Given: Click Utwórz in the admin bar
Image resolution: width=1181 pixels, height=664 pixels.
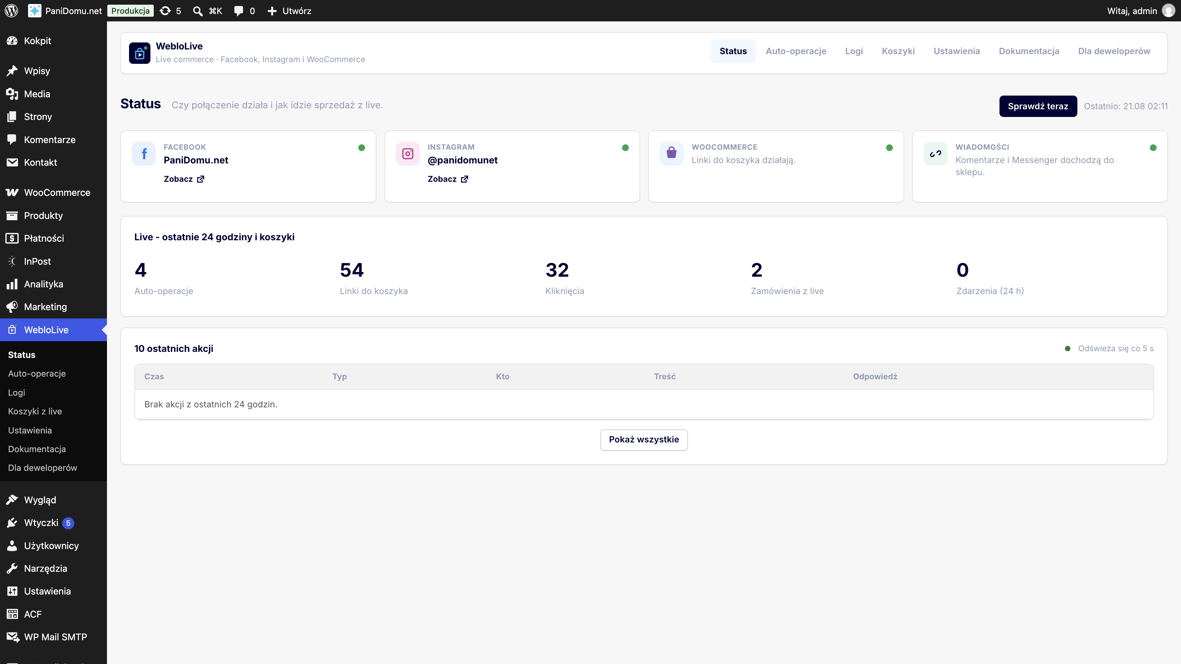Looking at the screenshot, I should 297,11.
